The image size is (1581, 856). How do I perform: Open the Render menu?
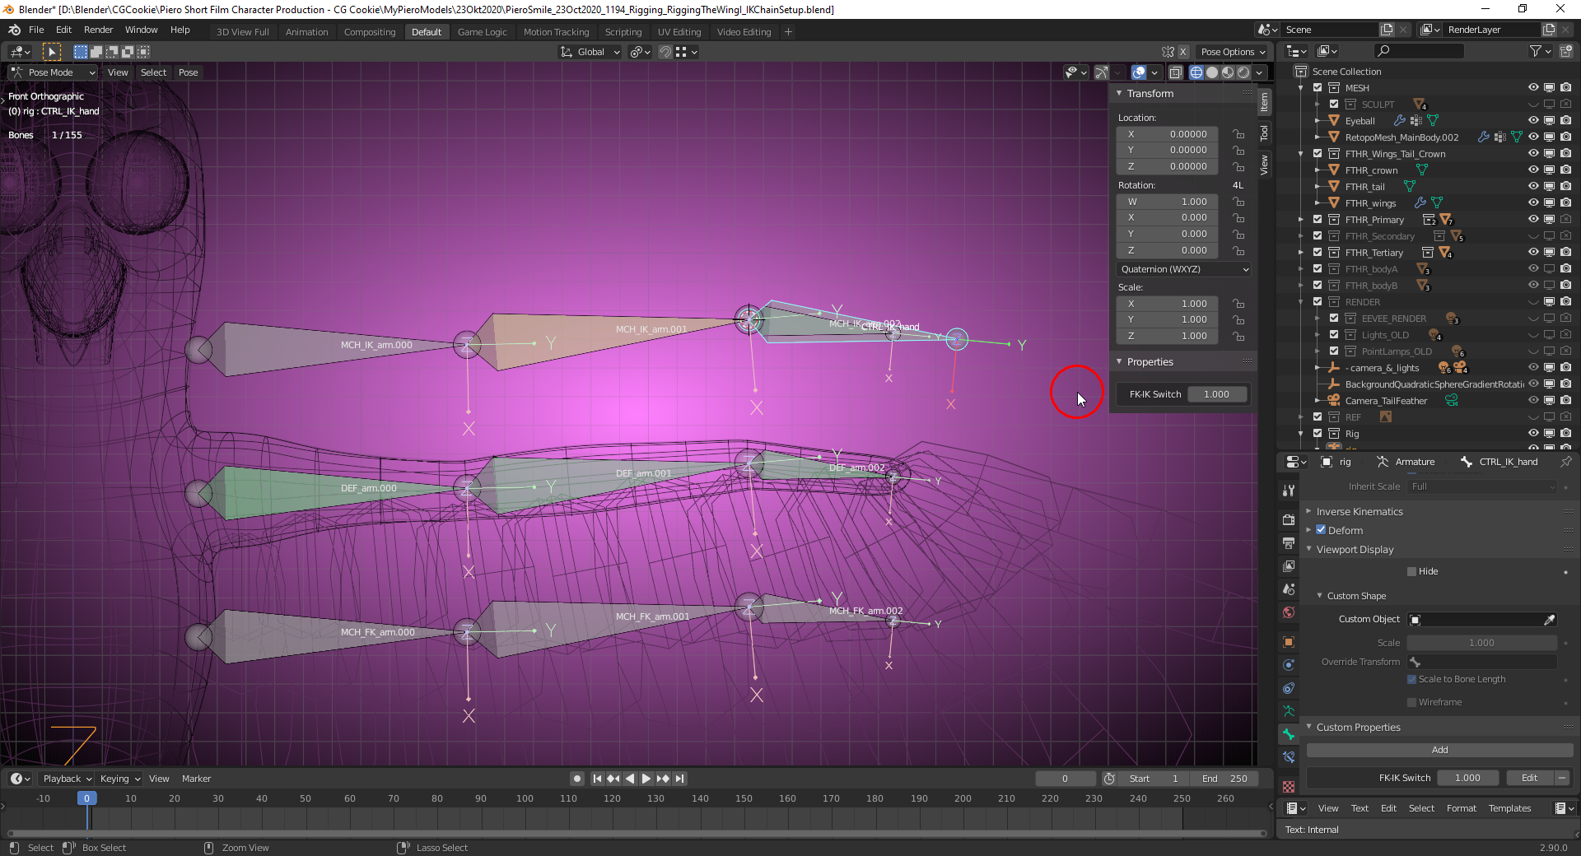pyautogui.click(x=98, y=30)
